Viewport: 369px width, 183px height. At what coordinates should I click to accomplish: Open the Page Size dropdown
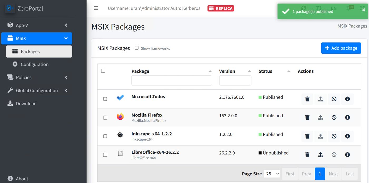(272, 174)
